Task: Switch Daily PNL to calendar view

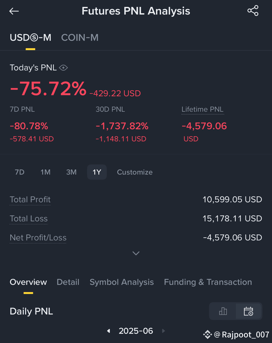Action: (248, 311)
